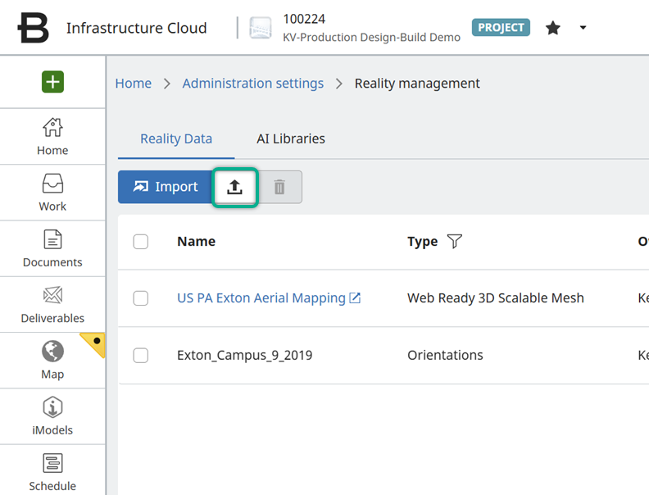Select the Exton_Campus_9_2019 row checkbox
Image resolution: width=649 pixels, height=495 pixels.
pos(141,356)
